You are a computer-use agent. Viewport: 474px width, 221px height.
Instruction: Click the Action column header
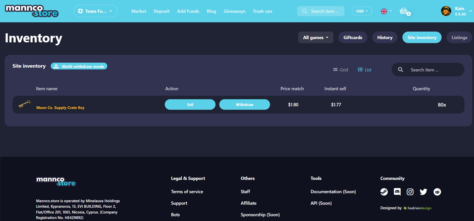[x=172, y=88]
